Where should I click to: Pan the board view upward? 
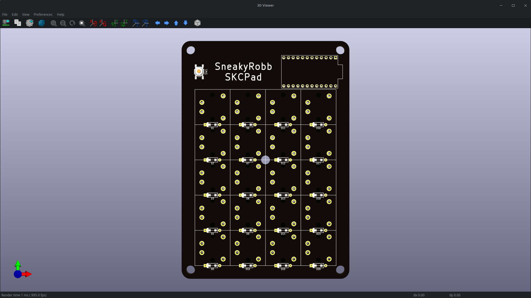[x=176, y=23]
